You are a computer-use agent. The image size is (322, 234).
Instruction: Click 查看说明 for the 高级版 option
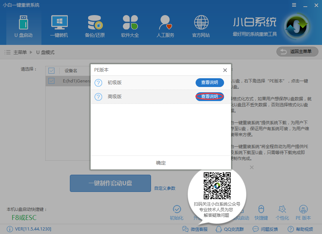click(x=209, y=96)
